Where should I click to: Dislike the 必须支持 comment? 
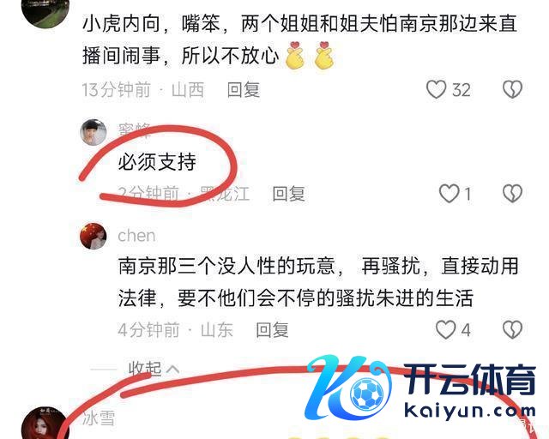pyautogui.click(x=512, y=193)
